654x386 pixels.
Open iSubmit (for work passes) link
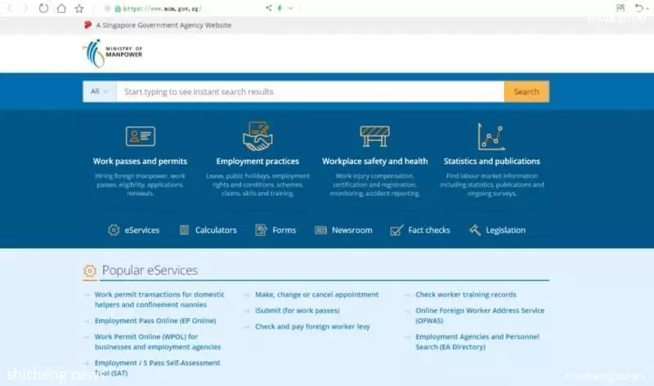298,311
